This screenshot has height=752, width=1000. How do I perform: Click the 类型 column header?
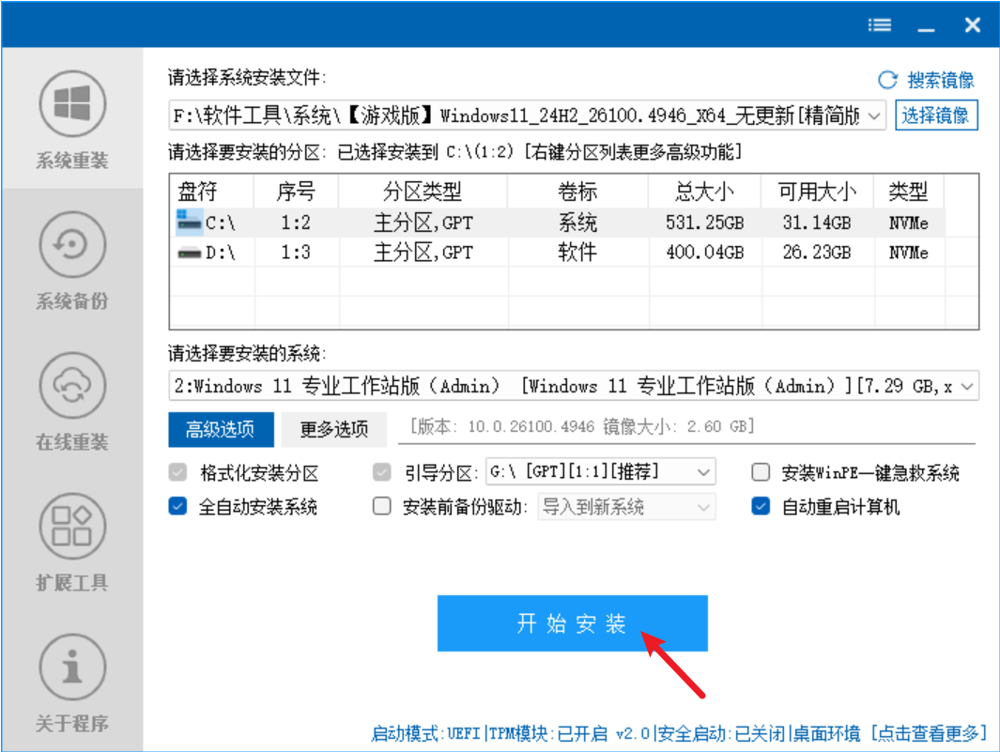pos(908,191)
